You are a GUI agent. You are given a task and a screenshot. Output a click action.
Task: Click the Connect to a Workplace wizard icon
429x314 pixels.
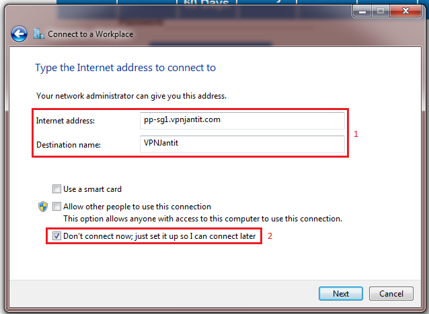39,34
